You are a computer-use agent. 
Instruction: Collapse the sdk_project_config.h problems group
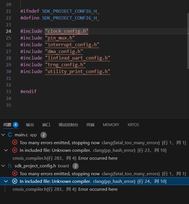coord(3,166)
